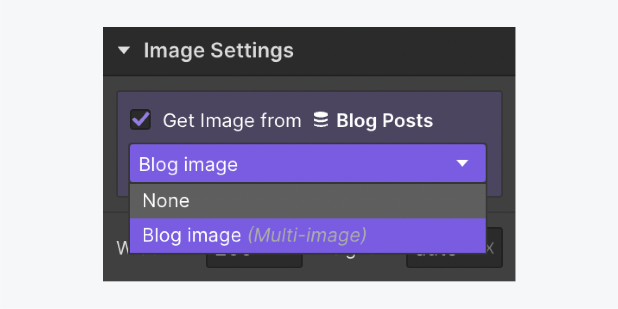618x309 pixels.
Task: Click the purple checkmark glyph
Action: pyautogui.click(x=140, y=119)
